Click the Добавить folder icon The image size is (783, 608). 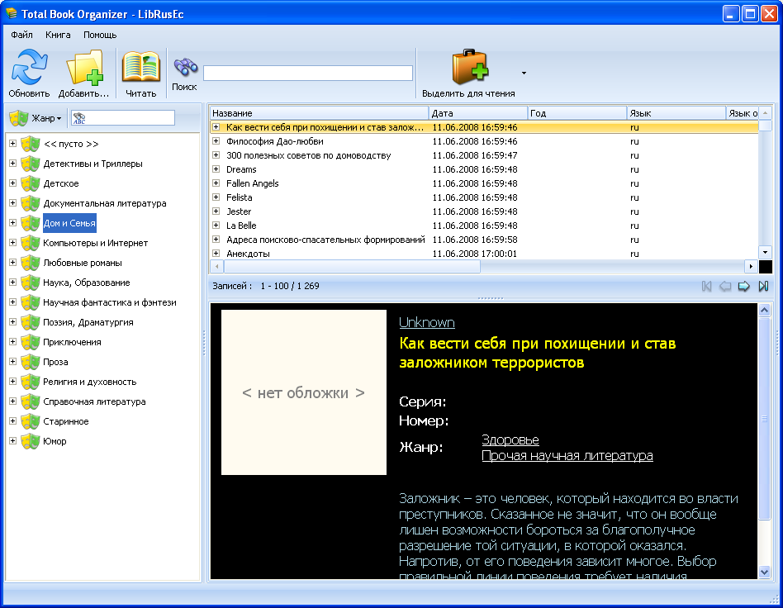pyautogui.click(x=84, y=67)
